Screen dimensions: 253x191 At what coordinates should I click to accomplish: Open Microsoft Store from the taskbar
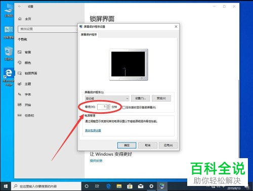[130, 186]
